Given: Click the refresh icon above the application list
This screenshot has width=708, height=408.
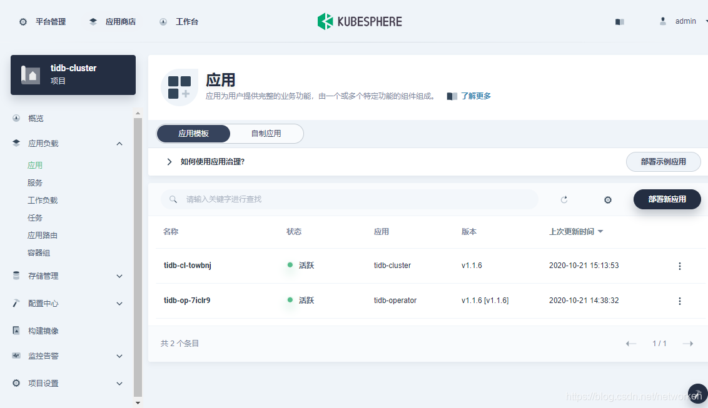Looking at the screenshot, I should 564,199.
